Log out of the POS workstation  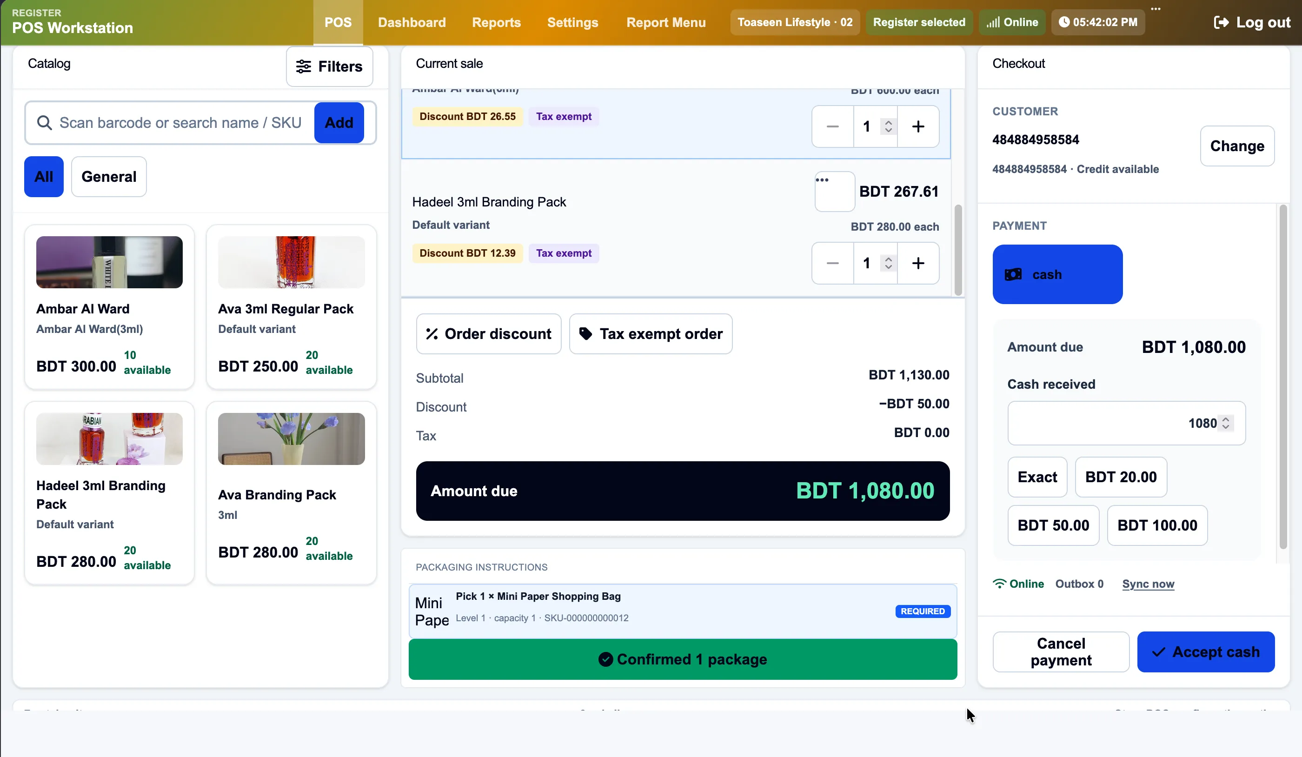pos(1252,22)
